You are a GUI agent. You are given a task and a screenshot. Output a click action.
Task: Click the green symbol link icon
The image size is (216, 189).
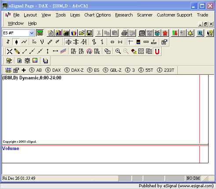point(40,33)
